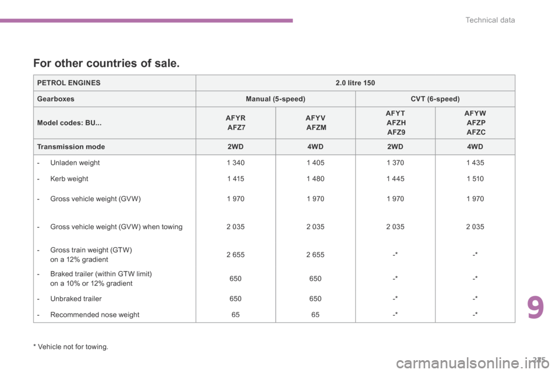Image resolution: width=559 pixels, height=373 pixels.
Task: Click the 'For other countries of sale.' heading
Action: [x=106, y=63]
